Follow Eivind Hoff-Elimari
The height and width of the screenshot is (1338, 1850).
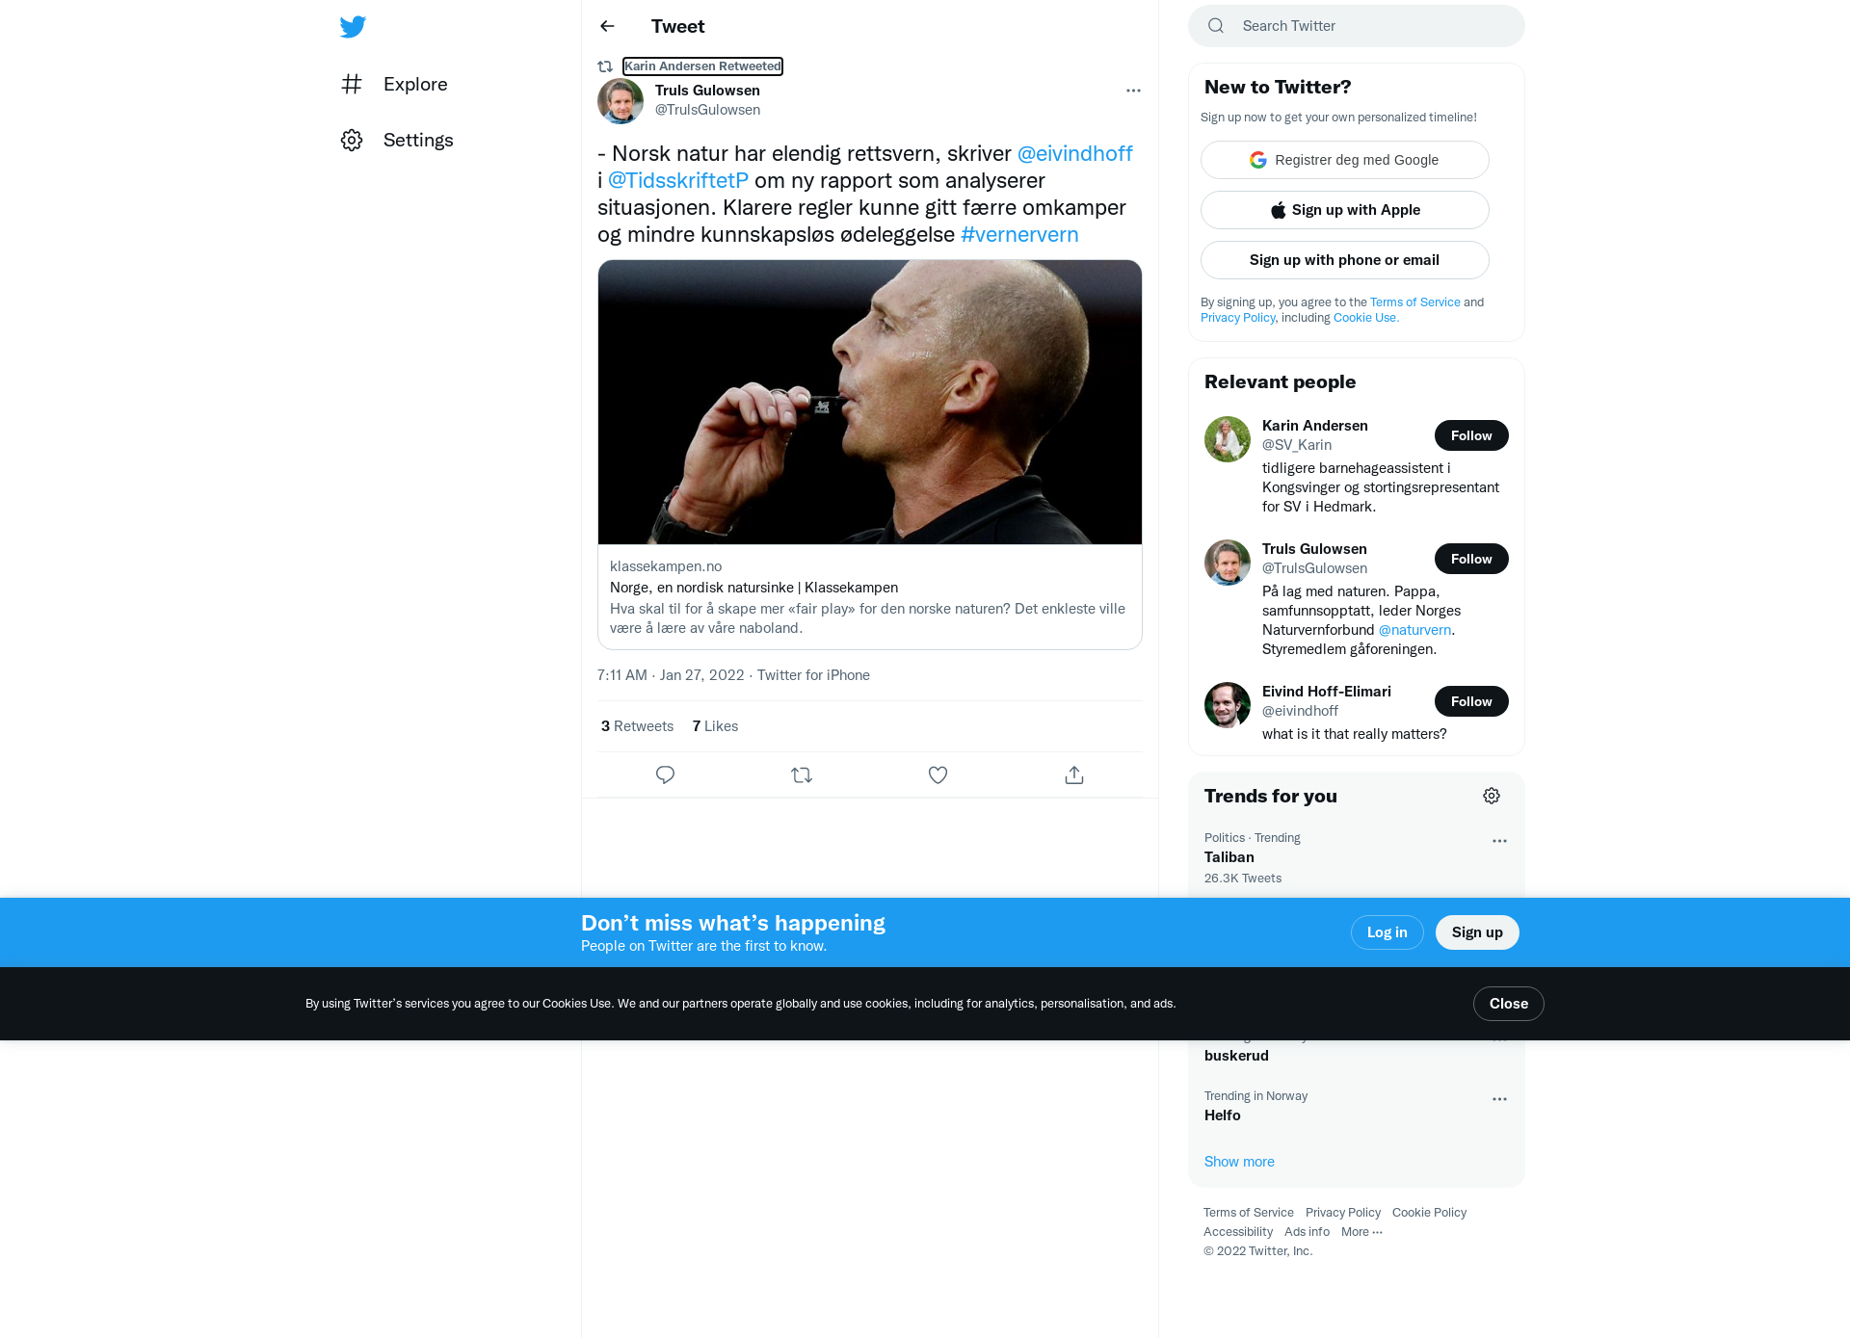pos(1471,701)
